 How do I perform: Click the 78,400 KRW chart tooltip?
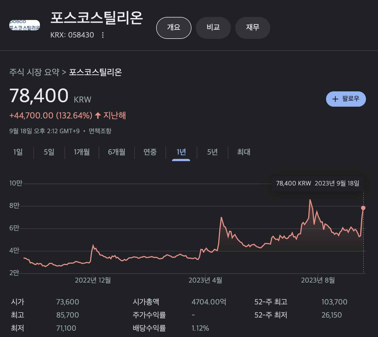click(x=318, y=183)
